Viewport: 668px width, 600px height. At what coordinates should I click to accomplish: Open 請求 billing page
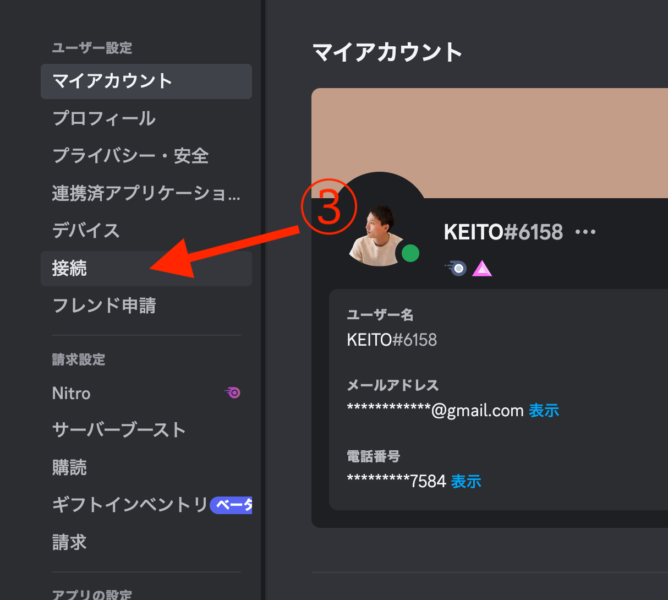pos(146,542)
